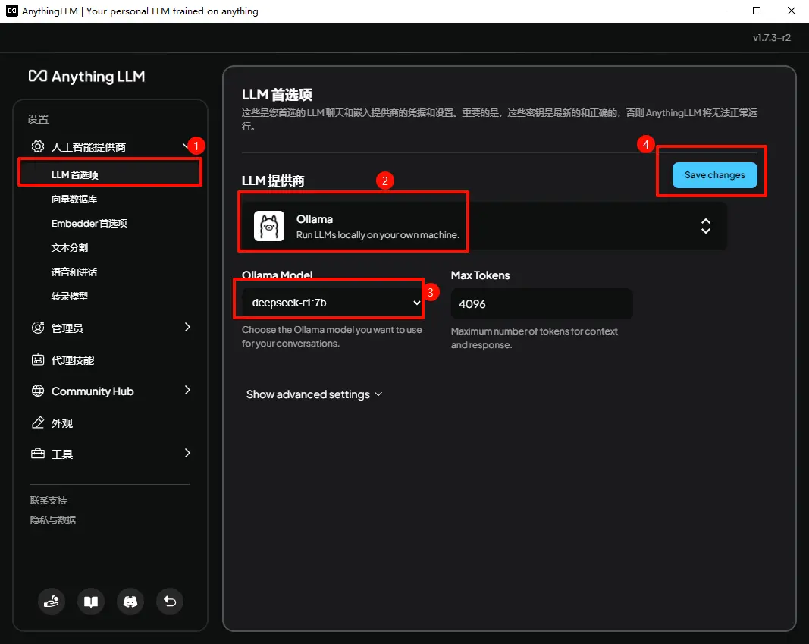Expand the 管理员 section arrow
This screenshot has width=809, height=644.
pos(187,327)
